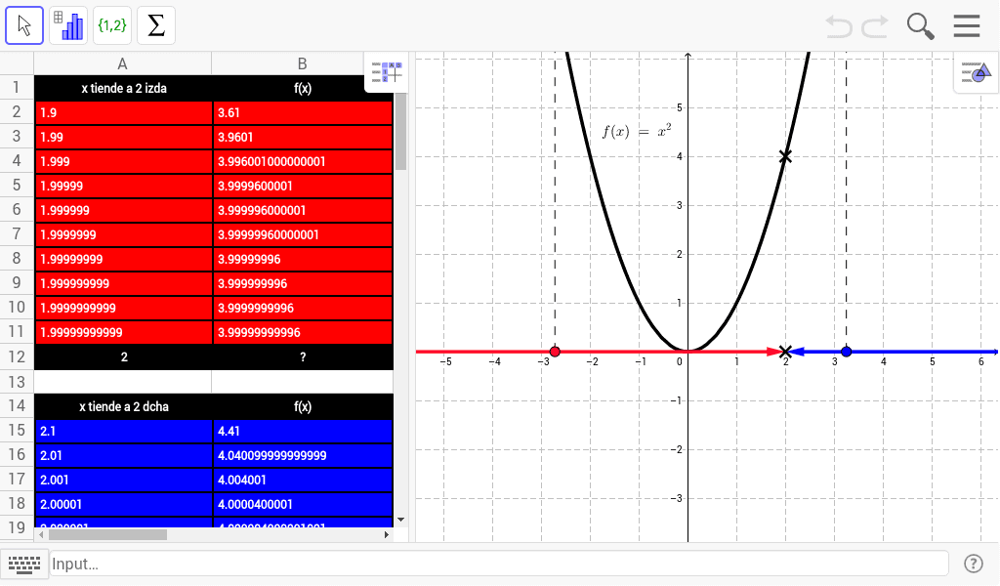
Task: Show the virtual keyboard
Action: coord(24,565)
